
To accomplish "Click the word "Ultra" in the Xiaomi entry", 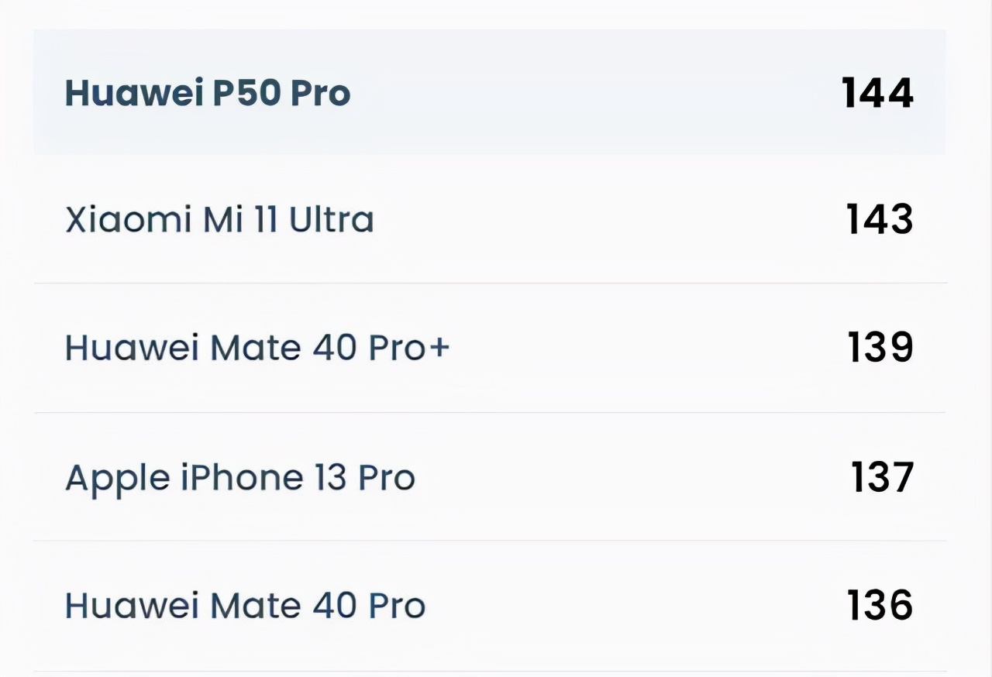I will [x=331, y=220].
